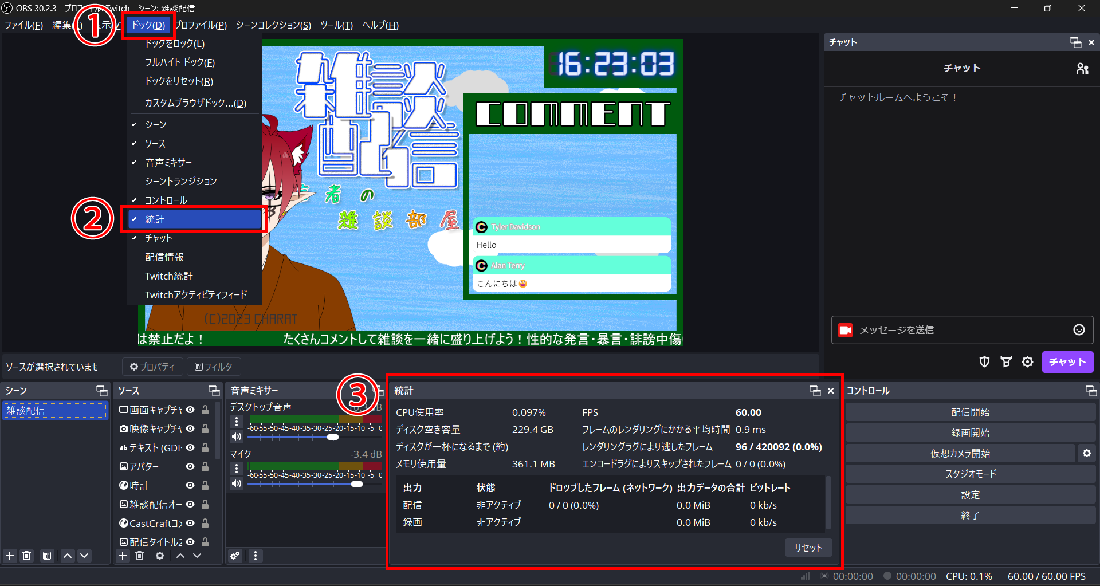The image size is (1100, 586).
Task: Open channel points reward queue icon
Action: pyautogui.click(x=1006, y=362)
